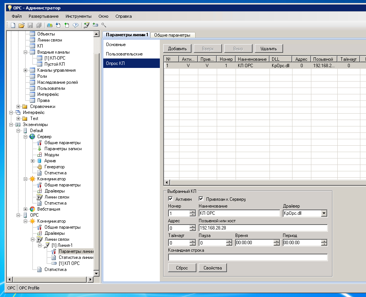Click the green arrow icon beside Параметры записи
This screenshot has height=297, width=366.
[40, 149]
